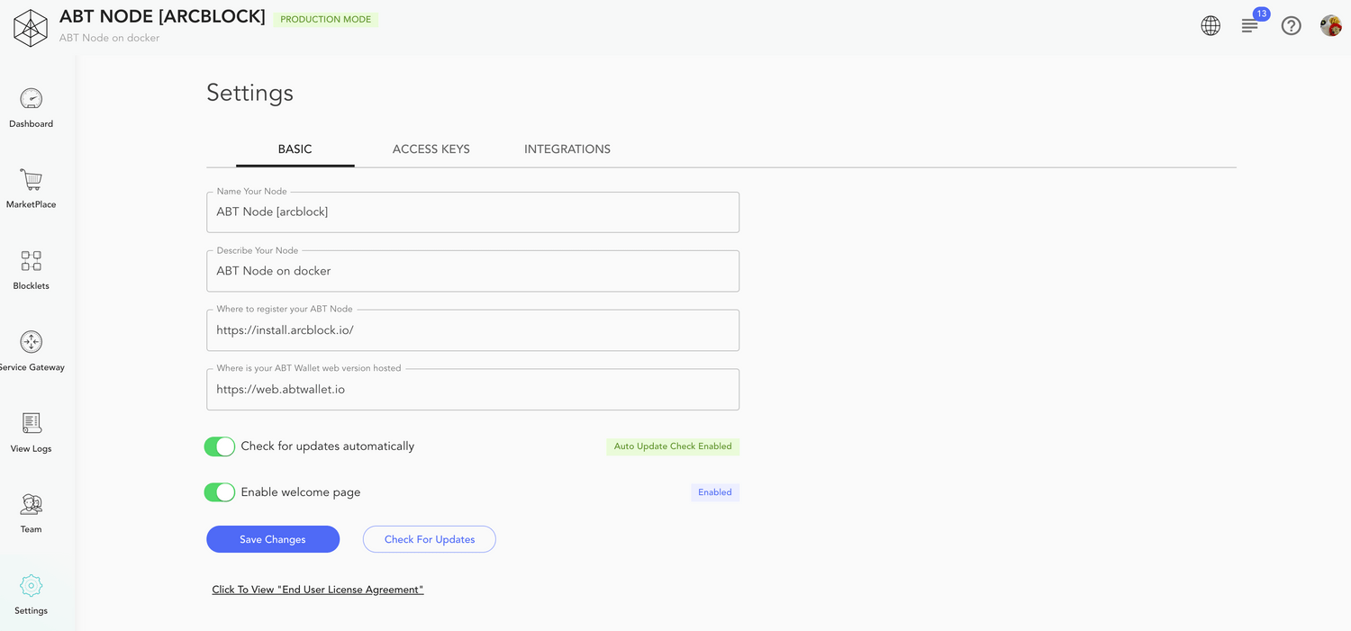Open the language globe icon
Image resolution: width=1351 pixels, height=631 pixels.
pyautogui.click(x=1210, y=26)
